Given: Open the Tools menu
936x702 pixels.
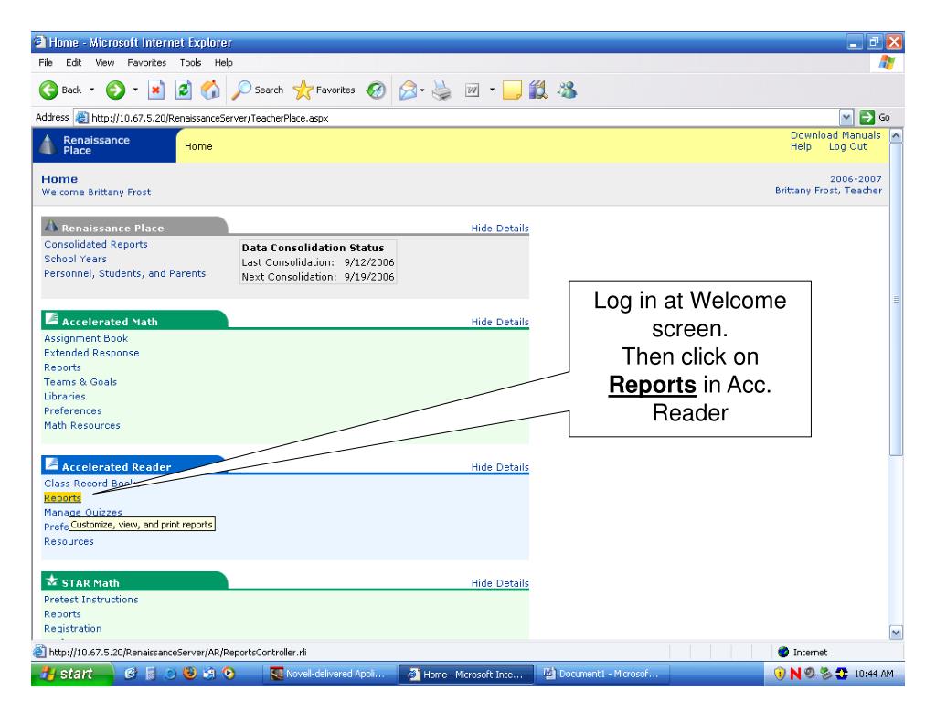Looking at the screenshot, I should [190, 63].
